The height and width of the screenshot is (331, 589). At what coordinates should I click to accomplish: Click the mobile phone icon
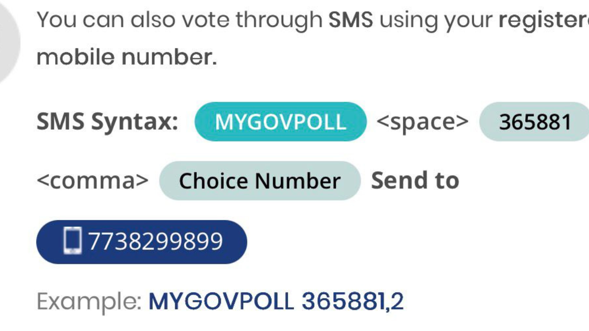(x=73, y=241)
